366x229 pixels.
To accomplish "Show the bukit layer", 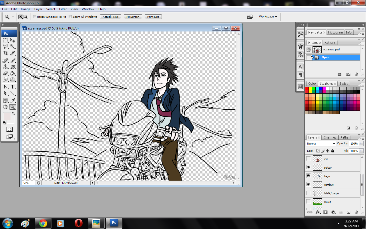I will tap(308, 202).
